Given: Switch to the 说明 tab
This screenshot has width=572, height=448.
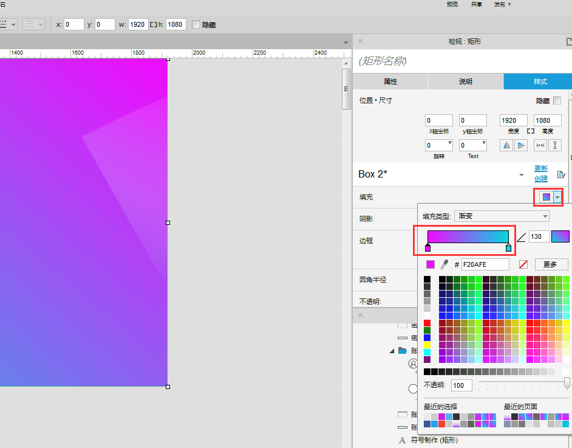Looking at the screenshot, I should 465,81.
